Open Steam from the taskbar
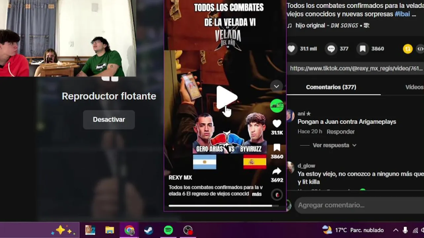This screenshot has height=238, width=424. [x=149, y=230]
